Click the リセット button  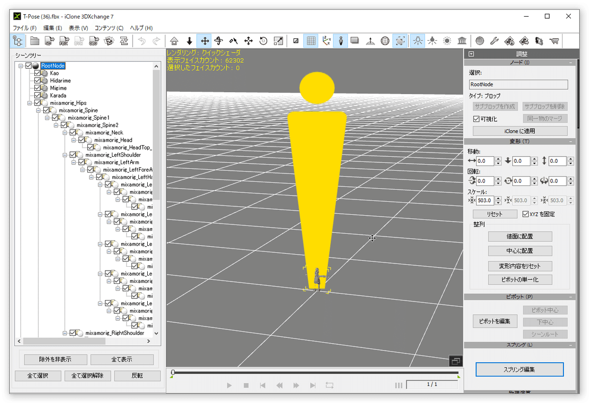click(x=495, y=214)
